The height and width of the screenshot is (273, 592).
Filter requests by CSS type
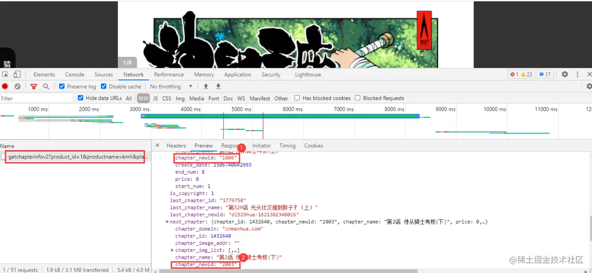point(166,98)
